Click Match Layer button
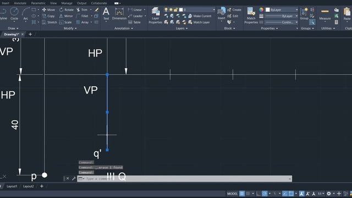This screenshot has height=198, width=352. (x=199, y=22)
